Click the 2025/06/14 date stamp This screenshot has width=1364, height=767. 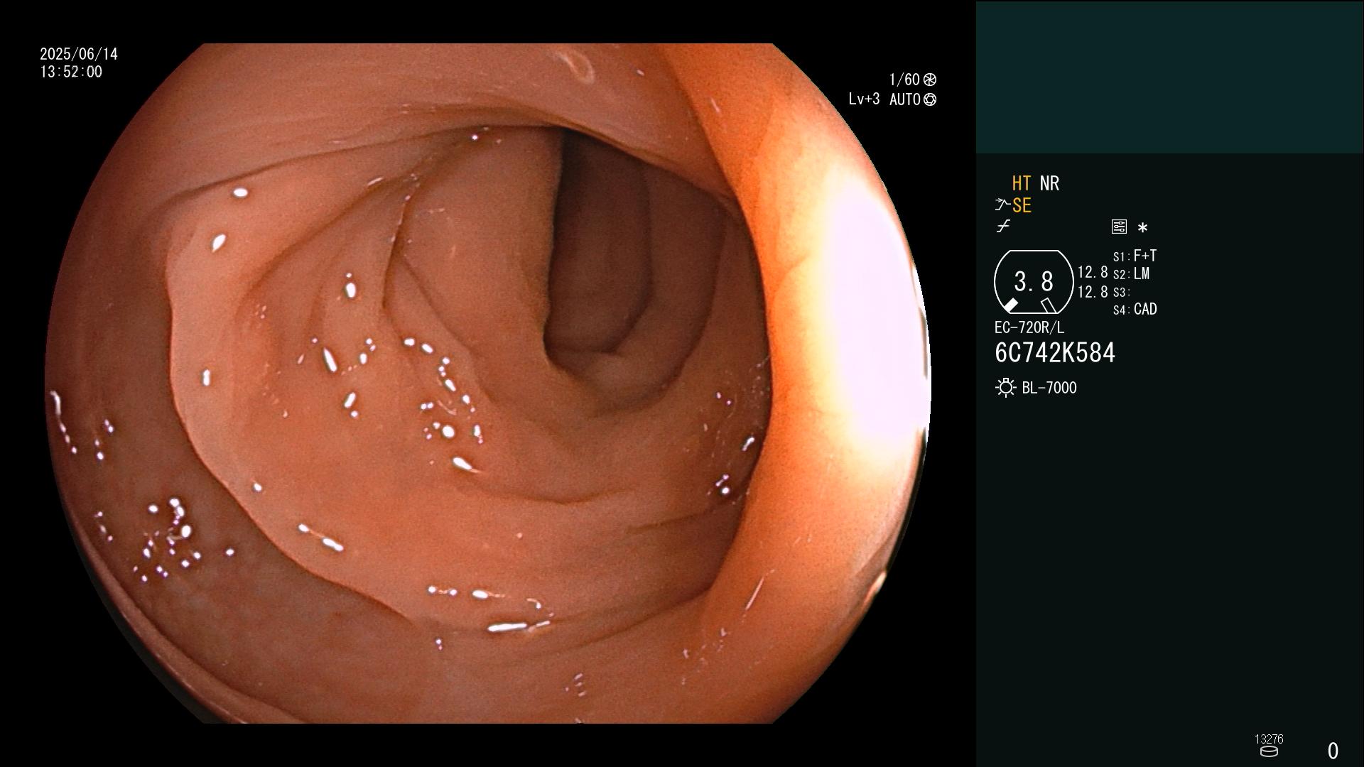point(79,54)
